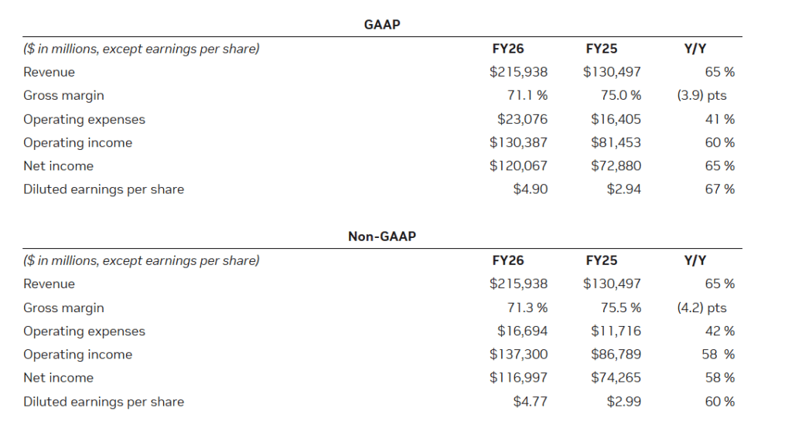Screen dimensions: 792x425
Task: Select GAAP operating expenses $23,076
Action: point(522,119)
